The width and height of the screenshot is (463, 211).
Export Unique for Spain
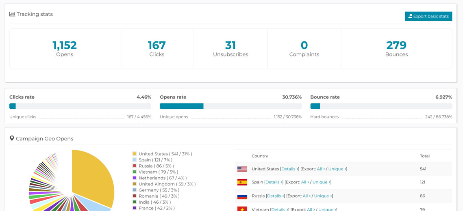point(321,182)
